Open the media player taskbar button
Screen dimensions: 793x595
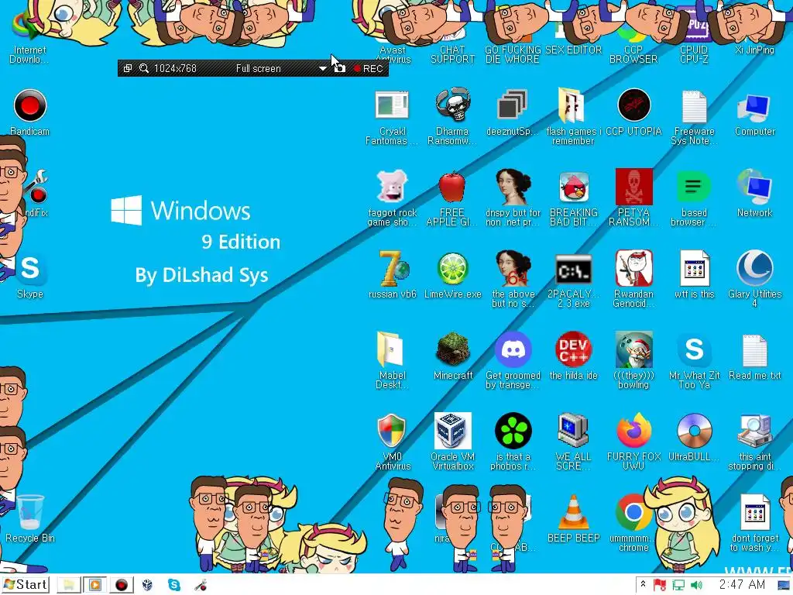point(95,585)
